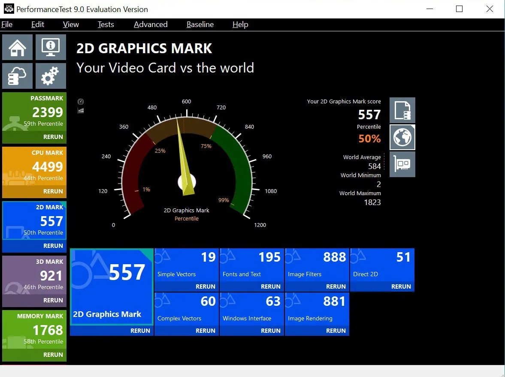Click the small gauge view icon
The height and width of the screenshot is (377, 505).
click(x=81, y=102)
